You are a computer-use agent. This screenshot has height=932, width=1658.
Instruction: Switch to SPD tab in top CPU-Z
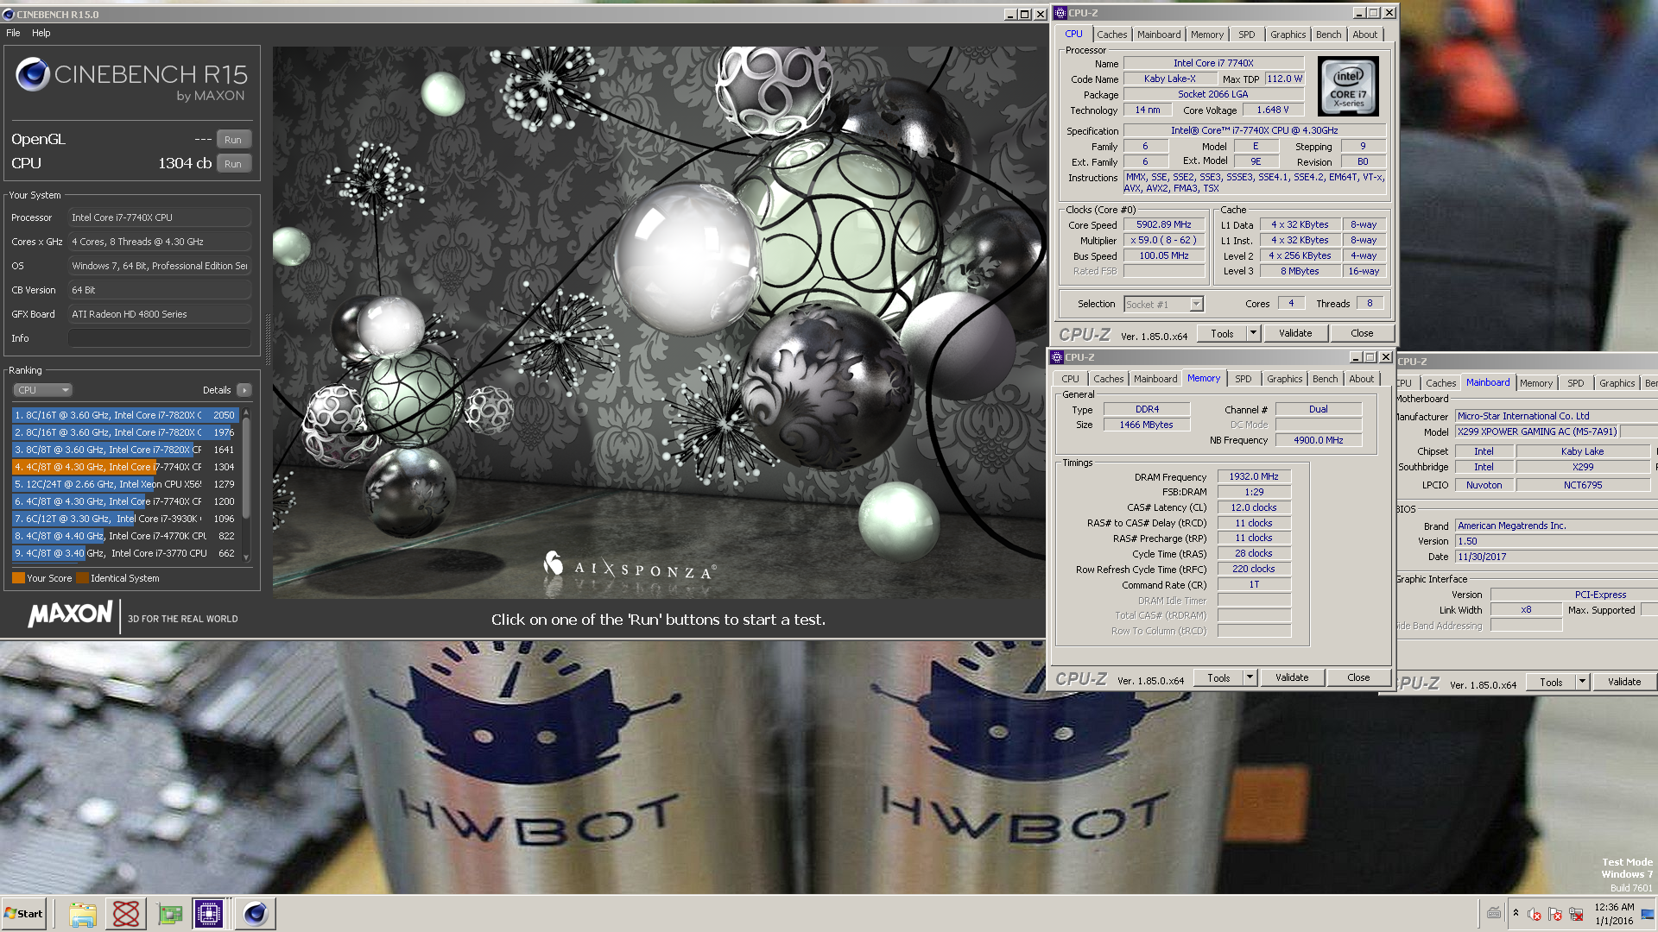pyautogui.click(x=1246, y=35)
